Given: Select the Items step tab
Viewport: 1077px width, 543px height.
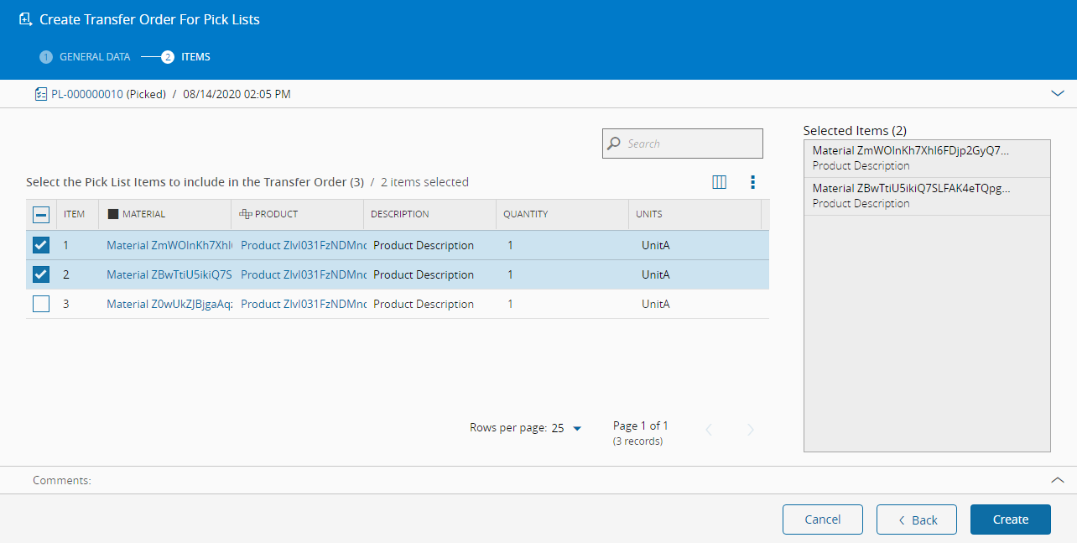Looking at the screenshot, I should [186, 57].
